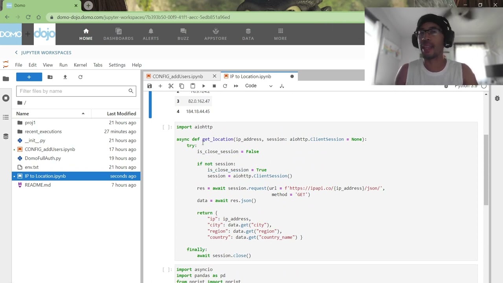Open new launcher with blue plus button
This screenshot has width=503, height=283.
coord(29,77)
